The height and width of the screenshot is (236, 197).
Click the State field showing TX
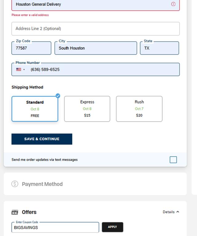coord(159,48)
